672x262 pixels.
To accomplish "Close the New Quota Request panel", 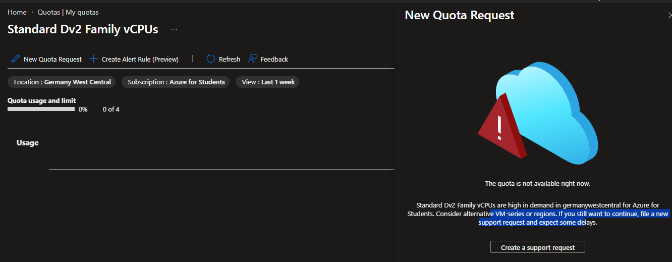I will point(669,16).
